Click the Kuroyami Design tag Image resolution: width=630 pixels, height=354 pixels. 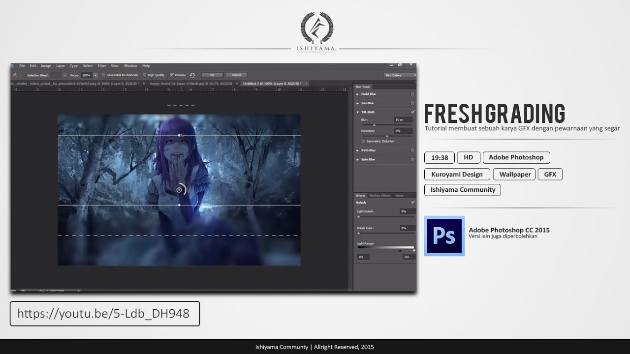pos(457,174)
